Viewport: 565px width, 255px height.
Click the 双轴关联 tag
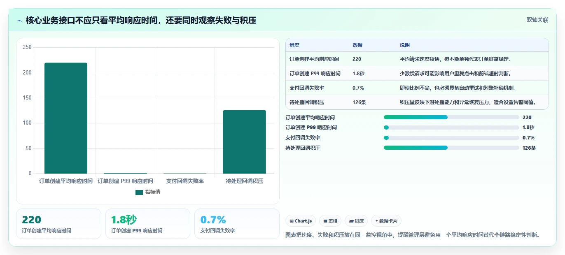coord(537,20)
